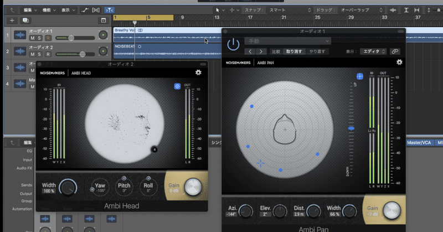Toggle the automation view icon
This screenshot has height=232, width=443.
85,10
